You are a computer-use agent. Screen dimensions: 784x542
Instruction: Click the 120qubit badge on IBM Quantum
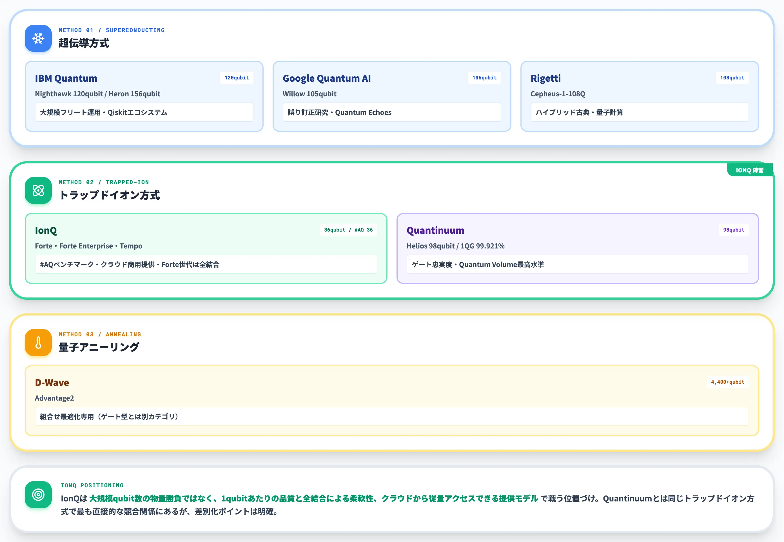coord(237,78)
